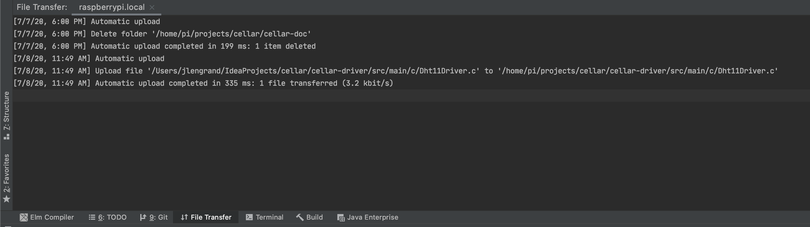Open the Java Enterprise tool window
Image resolution: width=810 pixels, height=227 pixels.
tap(368, 217)
